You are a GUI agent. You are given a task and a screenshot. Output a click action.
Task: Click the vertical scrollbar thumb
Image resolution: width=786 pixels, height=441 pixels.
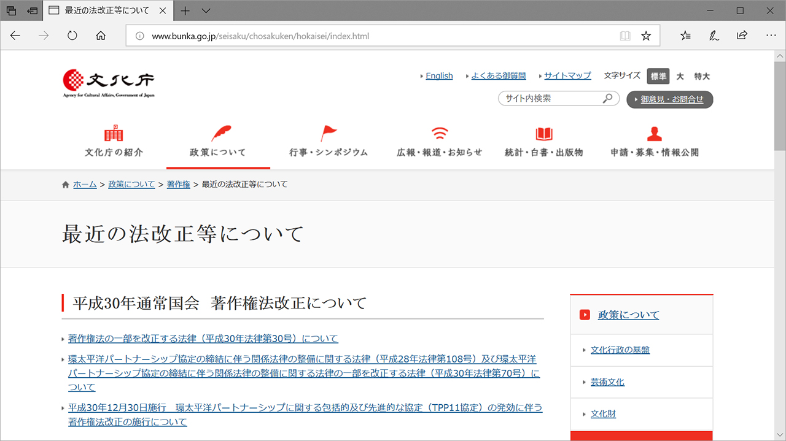tap(780, 104)
